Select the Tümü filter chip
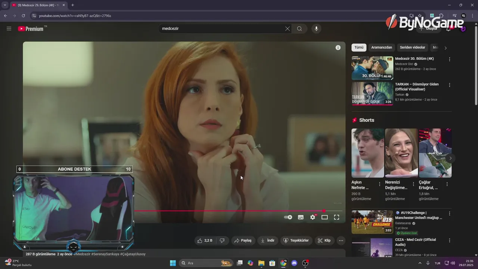The width and height of the screenshot is (478, 269). click(x=359, y=47)
